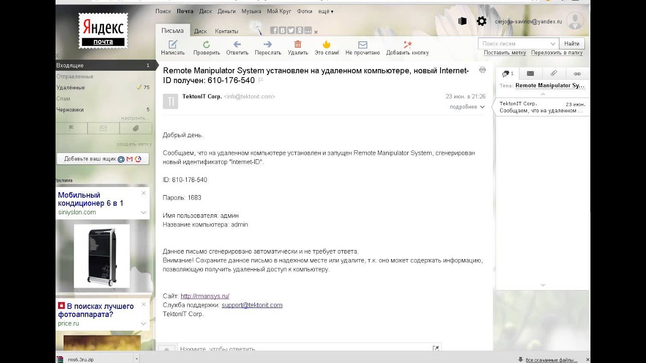Click Добавьте ваш ящик button
The image size is (646, 363).
pos(103,159)
